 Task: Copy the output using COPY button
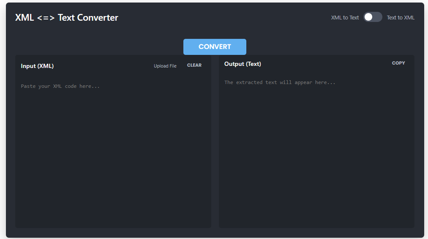tap(398, 63)
